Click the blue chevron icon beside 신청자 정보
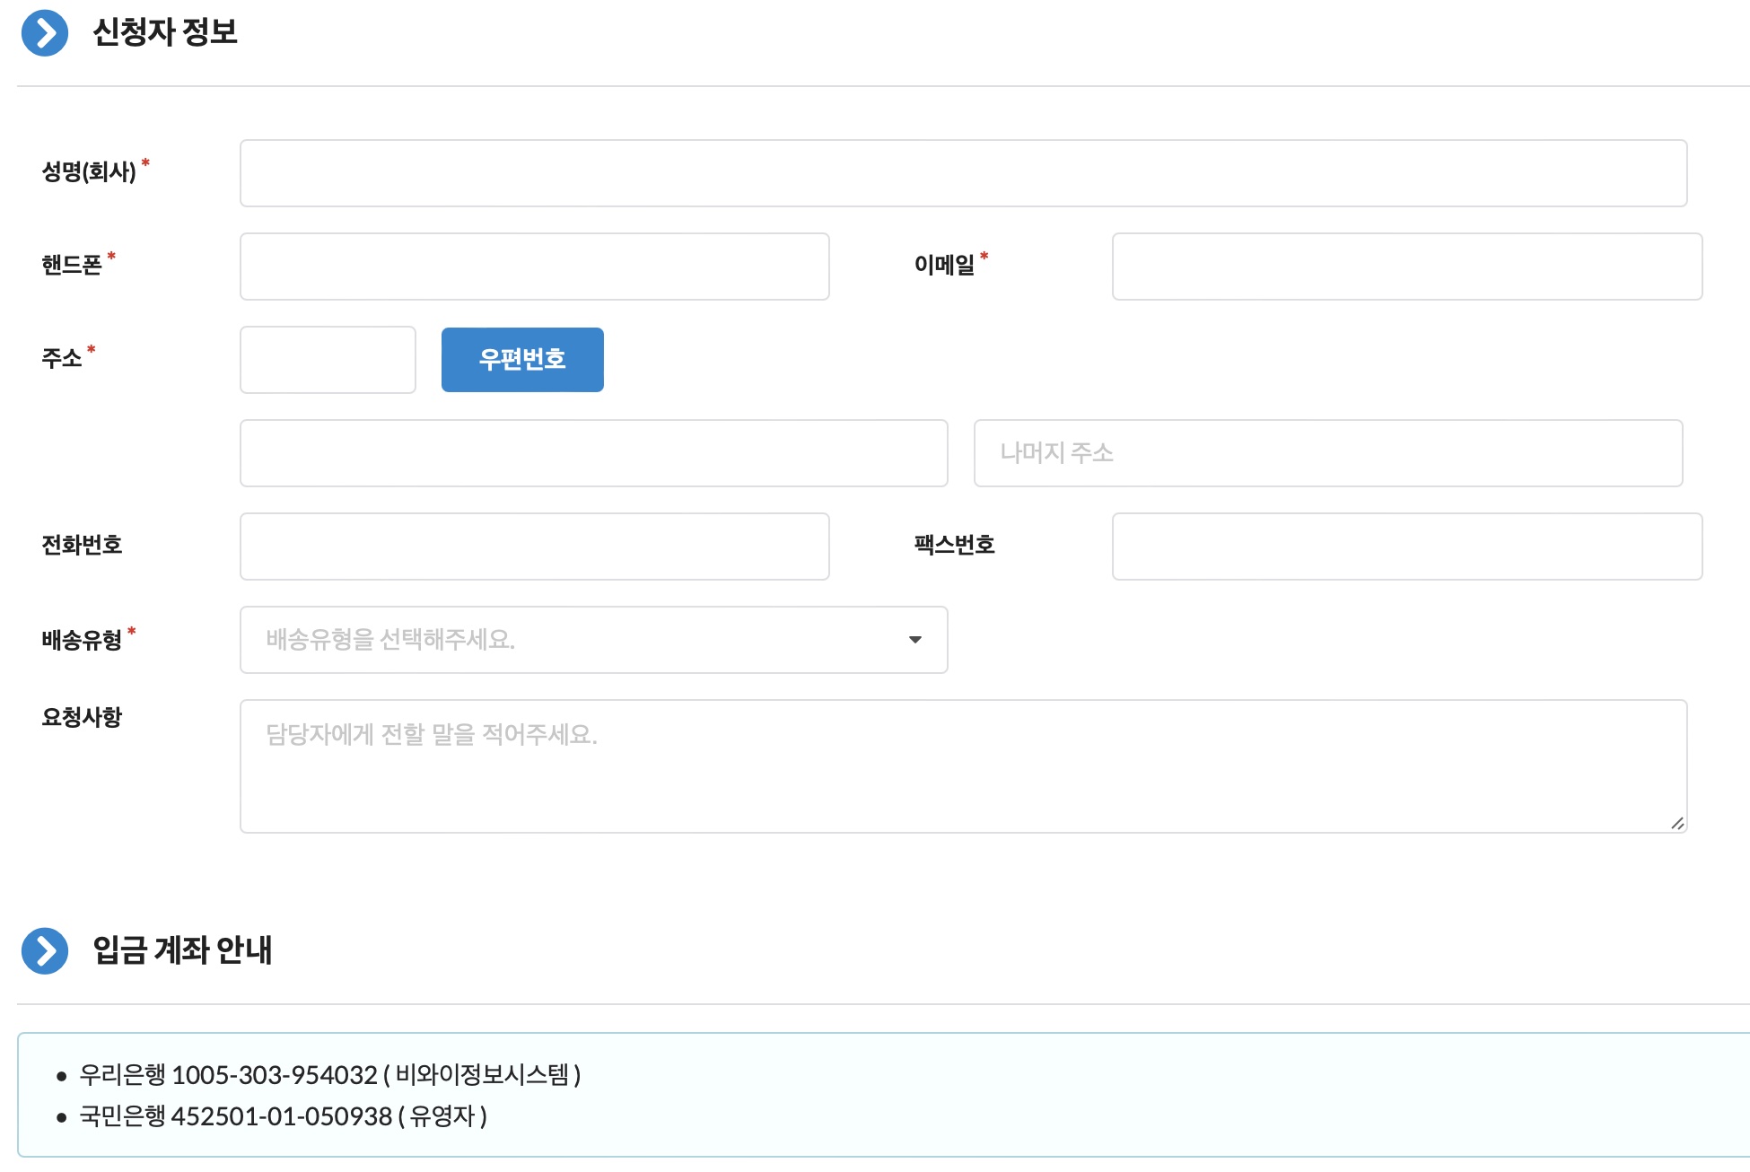The image size is (1750, 1172). coord(46,34)
